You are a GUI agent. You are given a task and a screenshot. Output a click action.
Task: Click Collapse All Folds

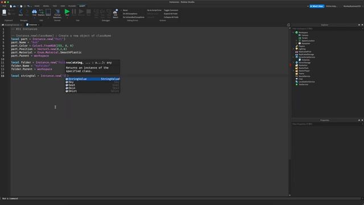(x=171, y=17)
